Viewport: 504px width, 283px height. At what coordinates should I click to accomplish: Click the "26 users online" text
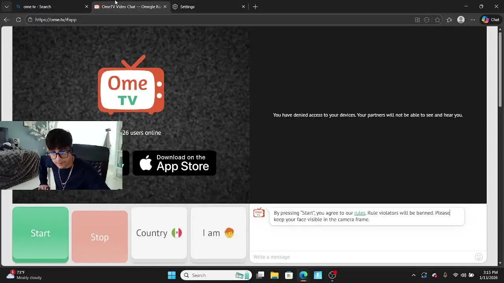[x=142, y=133]
